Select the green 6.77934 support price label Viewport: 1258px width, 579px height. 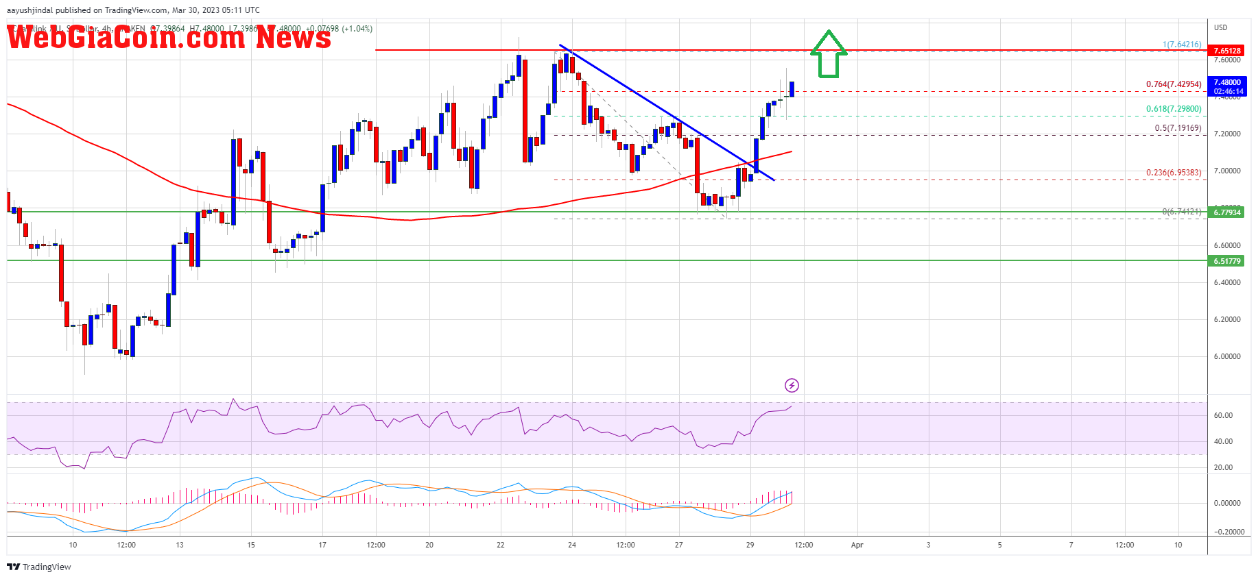point(1227,212)
